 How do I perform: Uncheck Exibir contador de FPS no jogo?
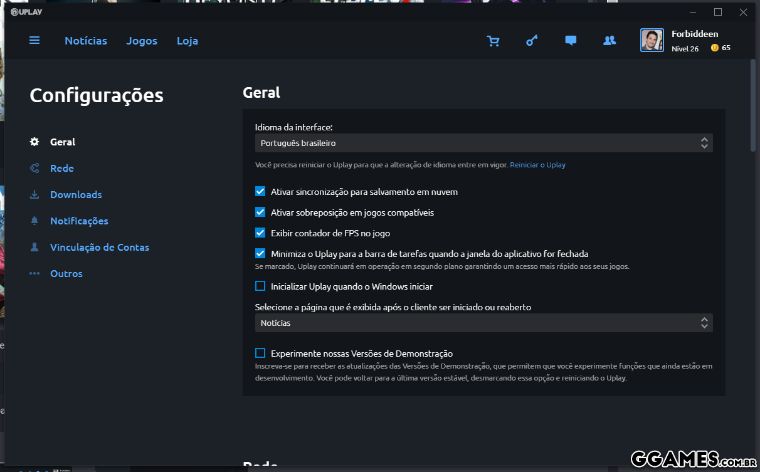pos(260,233)
